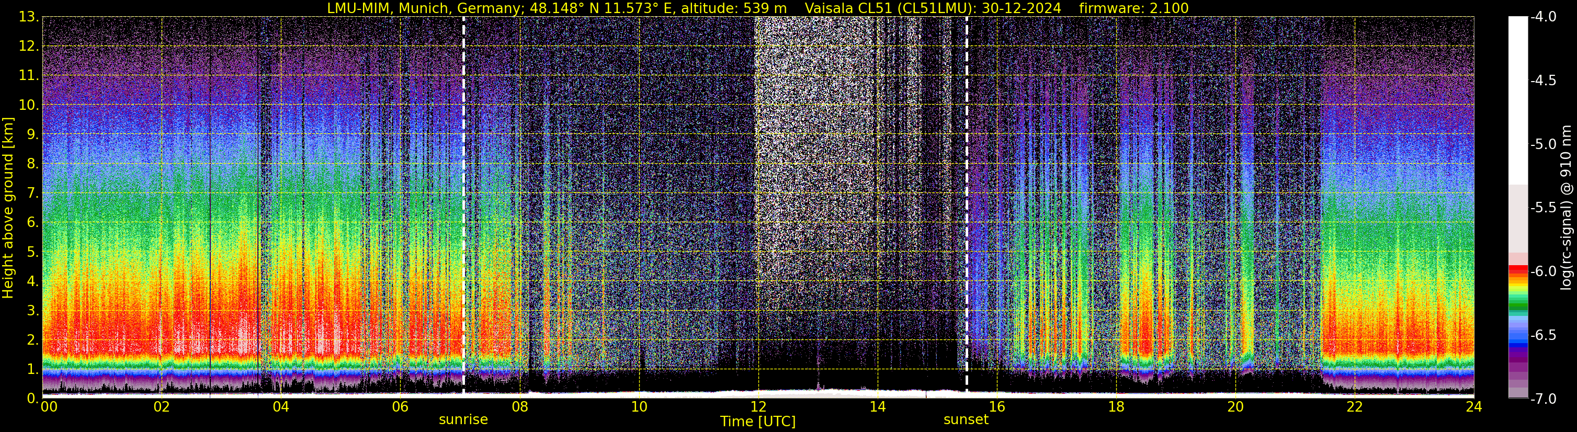Click the 'sunrise' label below the axis
This screenshot has height=432, width=1577.
(463, 420)
